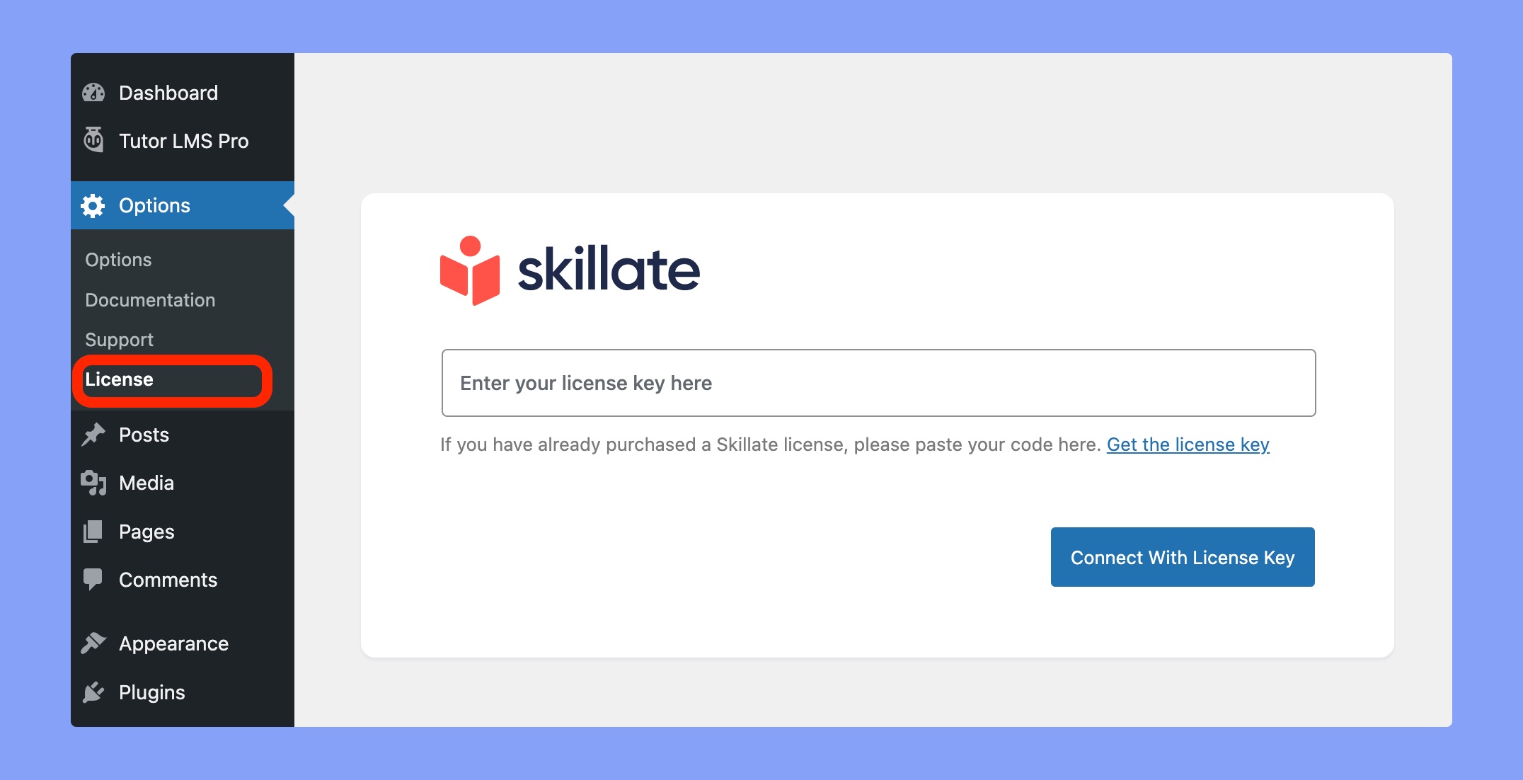Select the License menu item
This screenshot has width=1523, height=780.
(x=120, y=379)
